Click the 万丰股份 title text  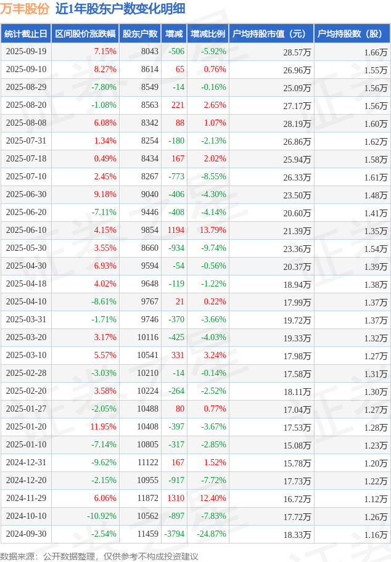coord(25,9)
